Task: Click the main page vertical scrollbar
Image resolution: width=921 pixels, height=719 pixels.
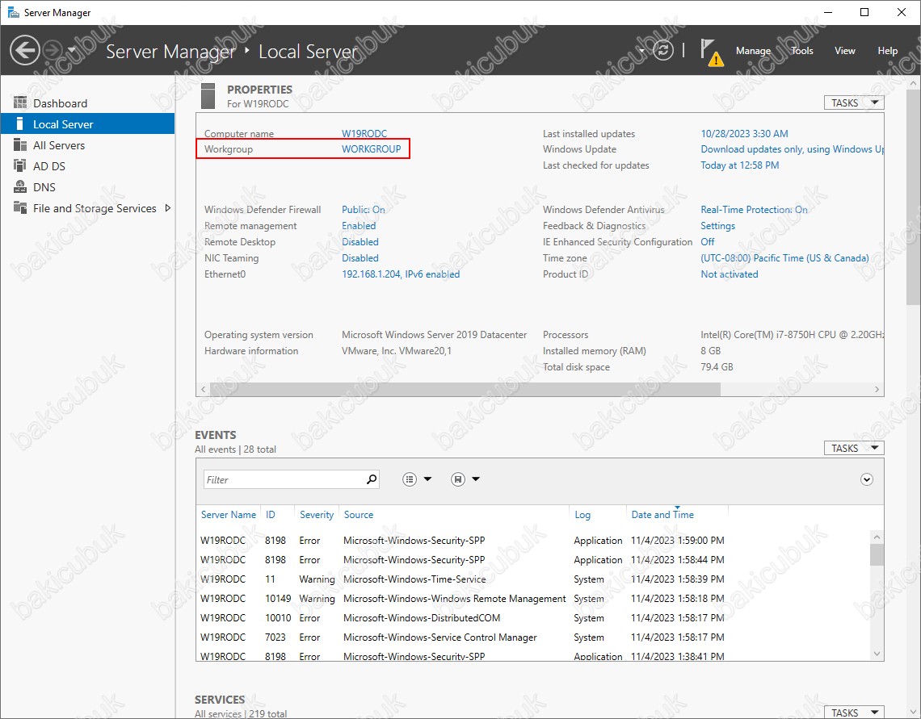Action: tap(914, 196)
